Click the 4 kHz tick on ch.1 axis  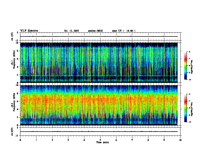pyautogui.click(x=18, y=67)
